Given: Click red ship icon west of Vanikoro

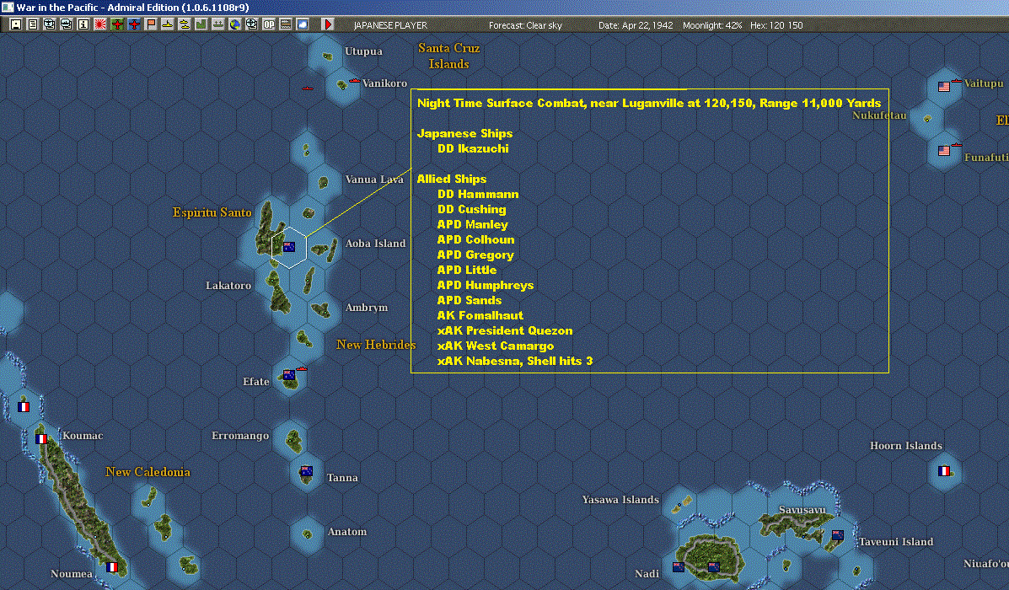Looking at the screenshot, I should point(308,88).
